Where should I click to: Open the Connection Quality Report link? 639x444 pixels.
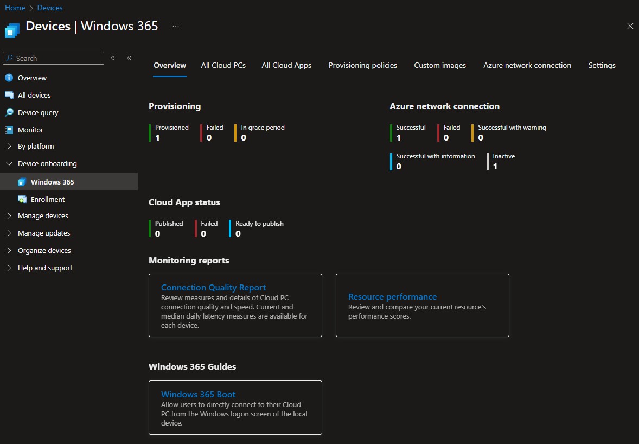tap(213, 287)
